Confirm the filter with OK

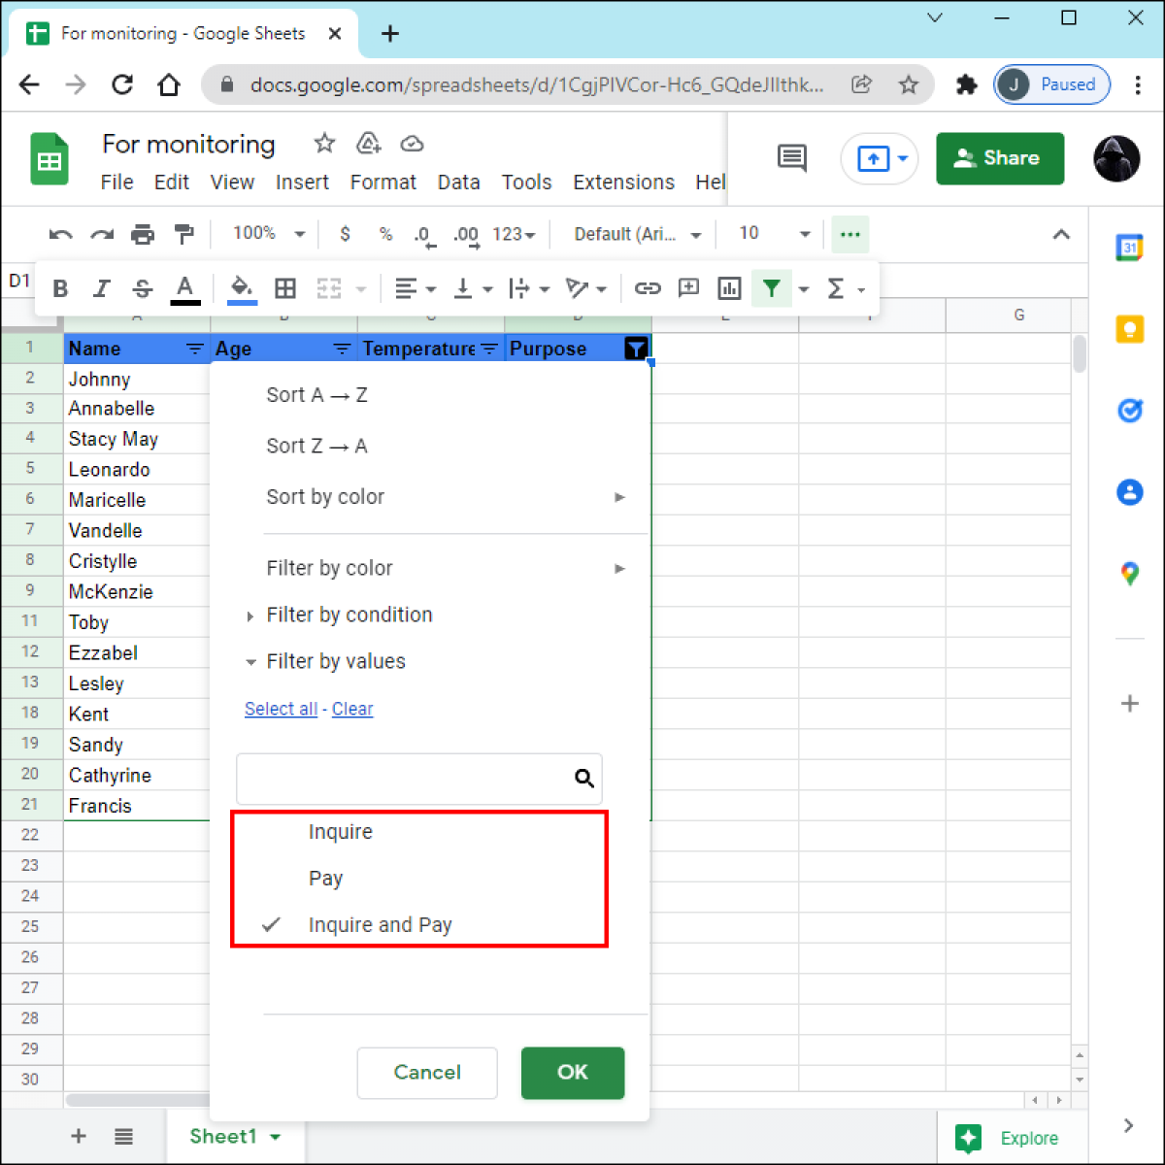click(572, 1073)
